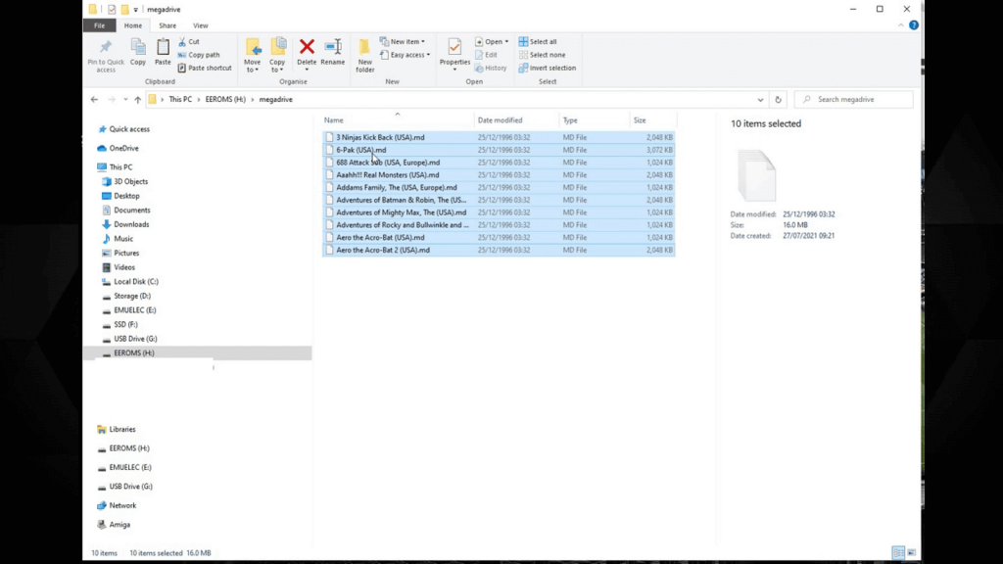The height and width of the screenshot is (564, 1003).
Task: Select Aero the Acro-Bat 2 (USA).md
Action: (x=499, y=250)
